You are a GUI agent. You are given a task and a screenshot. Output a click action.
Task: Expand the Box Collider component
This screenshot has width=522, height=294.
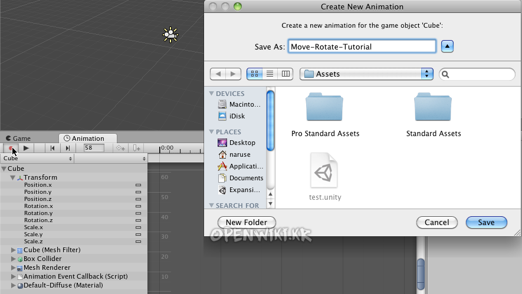coord(14,259)
